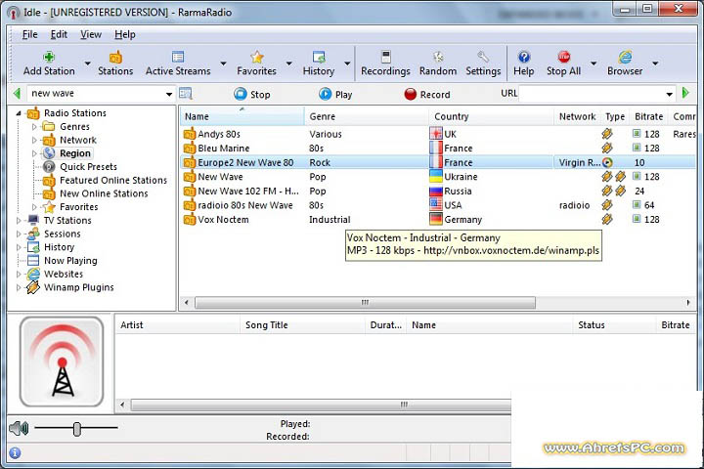Open the Edit menu

59,34
